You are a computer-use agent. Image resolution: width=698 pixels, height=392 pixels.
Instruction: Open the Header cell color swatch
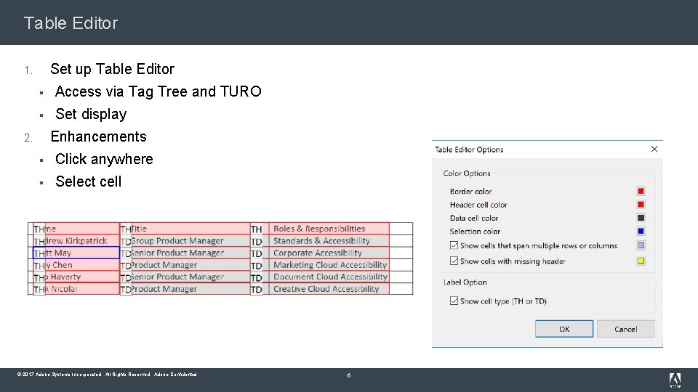click(641, 205)
